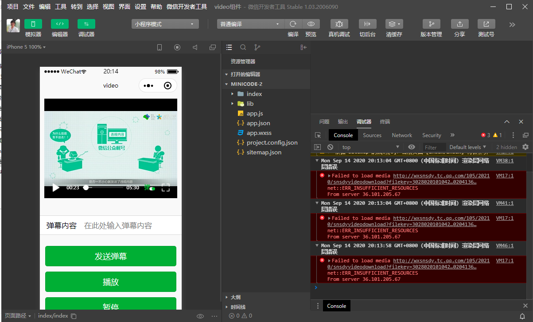Click the compile (编译) refresh icon
This screenshot has width=533, height=322.
[293, 24]
